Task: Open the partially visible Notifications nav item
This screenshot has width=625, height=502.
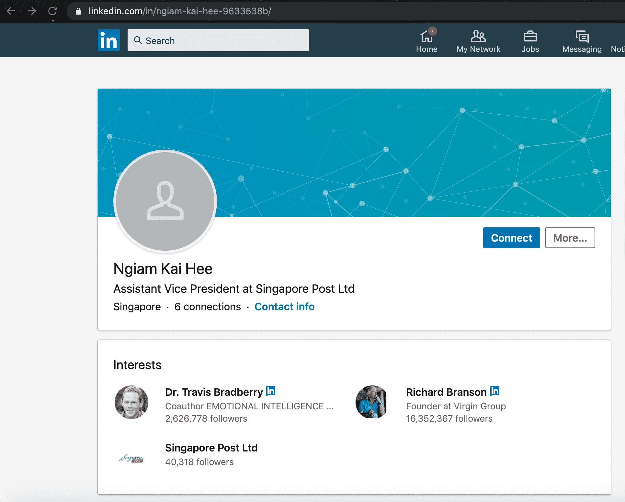Action: point(618,49)
